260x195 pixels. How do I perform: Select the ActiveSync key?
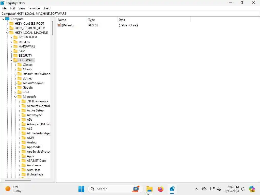tap(34, 115)
